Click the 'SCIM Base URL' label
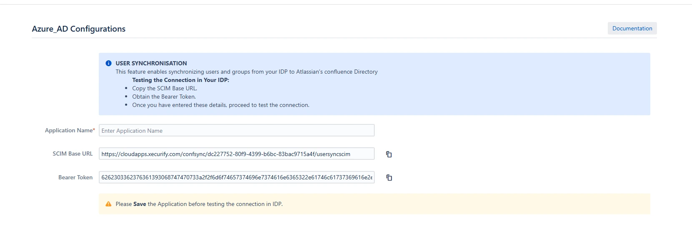This screenshot has width=692, height=233. click(x=73, y=154)
